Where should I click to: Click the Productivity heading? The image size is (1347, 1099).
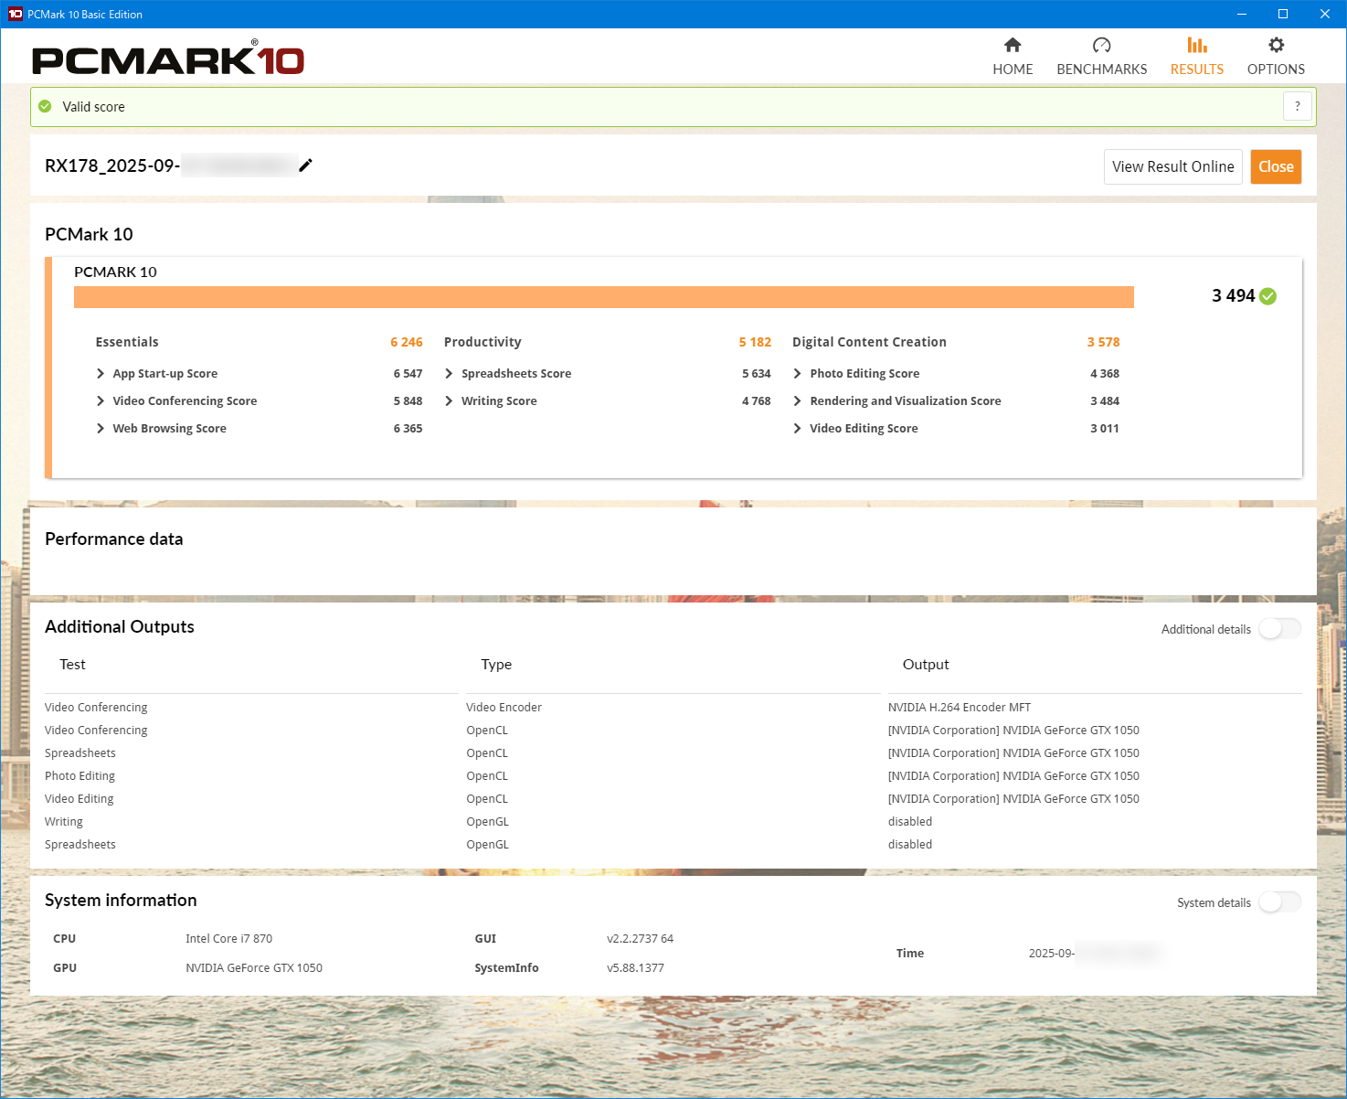(x=483, y=342)
